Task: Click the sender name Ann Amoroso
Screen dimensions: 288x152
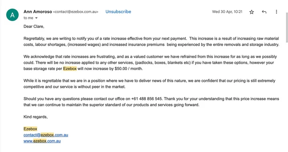Action: (38, 12)
